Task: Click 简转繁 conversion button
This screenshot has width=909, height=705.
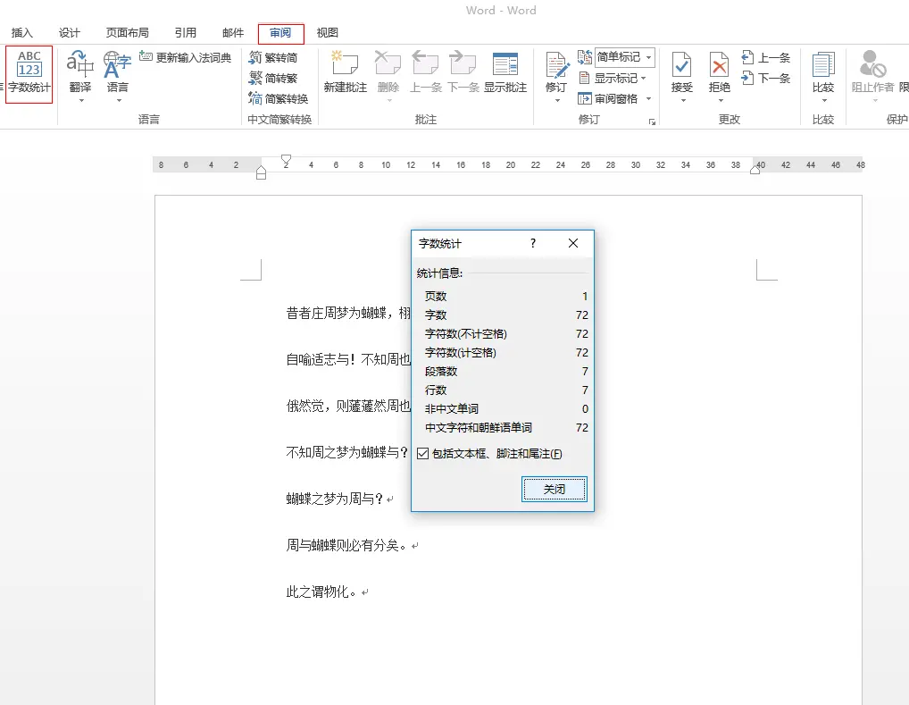Action: tap(274, 78)
